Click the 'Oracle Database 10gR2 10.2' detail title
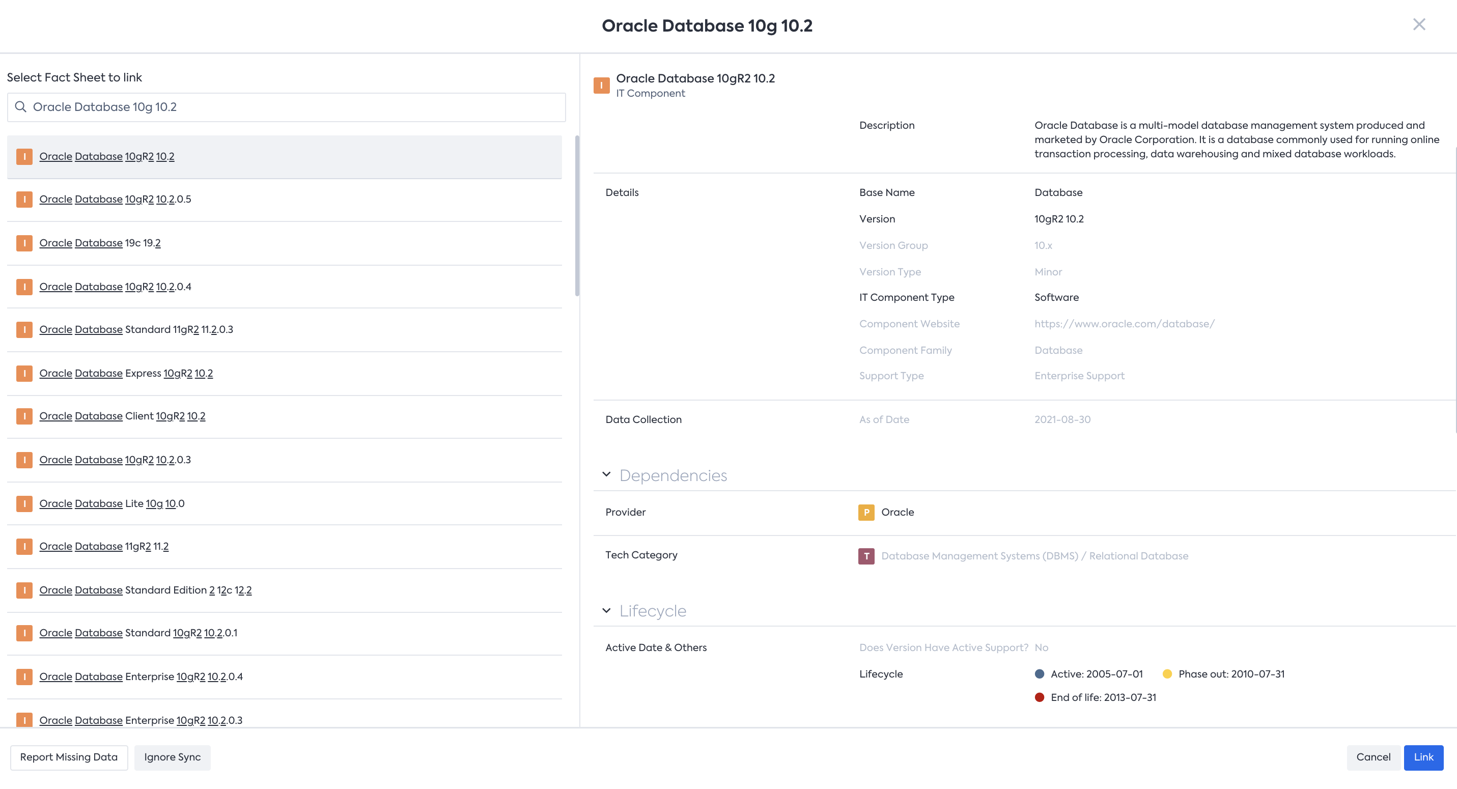The image size is (1457, 789). [695, 78]
